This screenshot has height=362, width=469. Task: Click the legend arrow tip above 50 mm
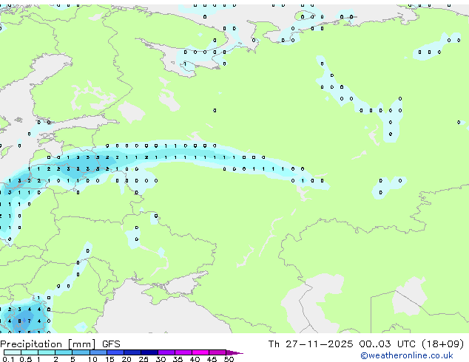tap(234, 352)
